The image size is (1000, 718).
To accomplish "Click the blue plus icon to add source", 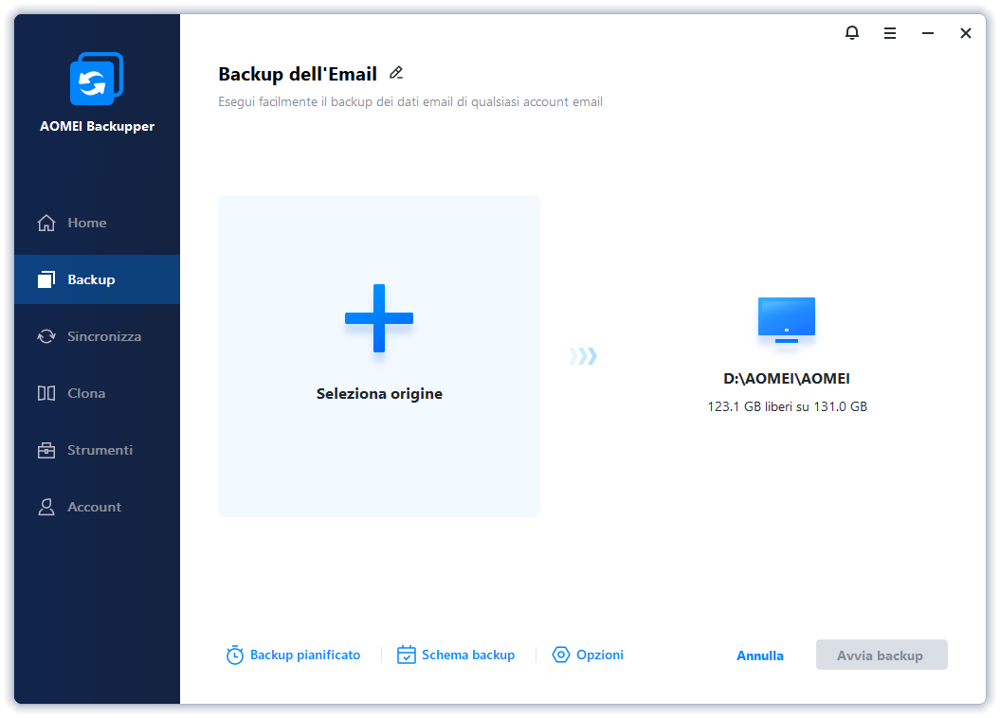I will pyautogui.click(x=379, y=318).
